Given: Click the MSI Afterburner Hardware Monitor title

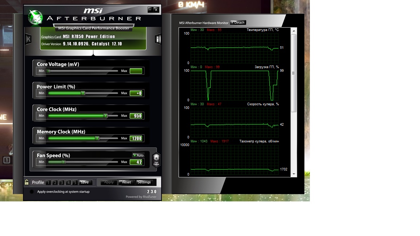Looking at the screenshot, I should [x=203, y=23].
